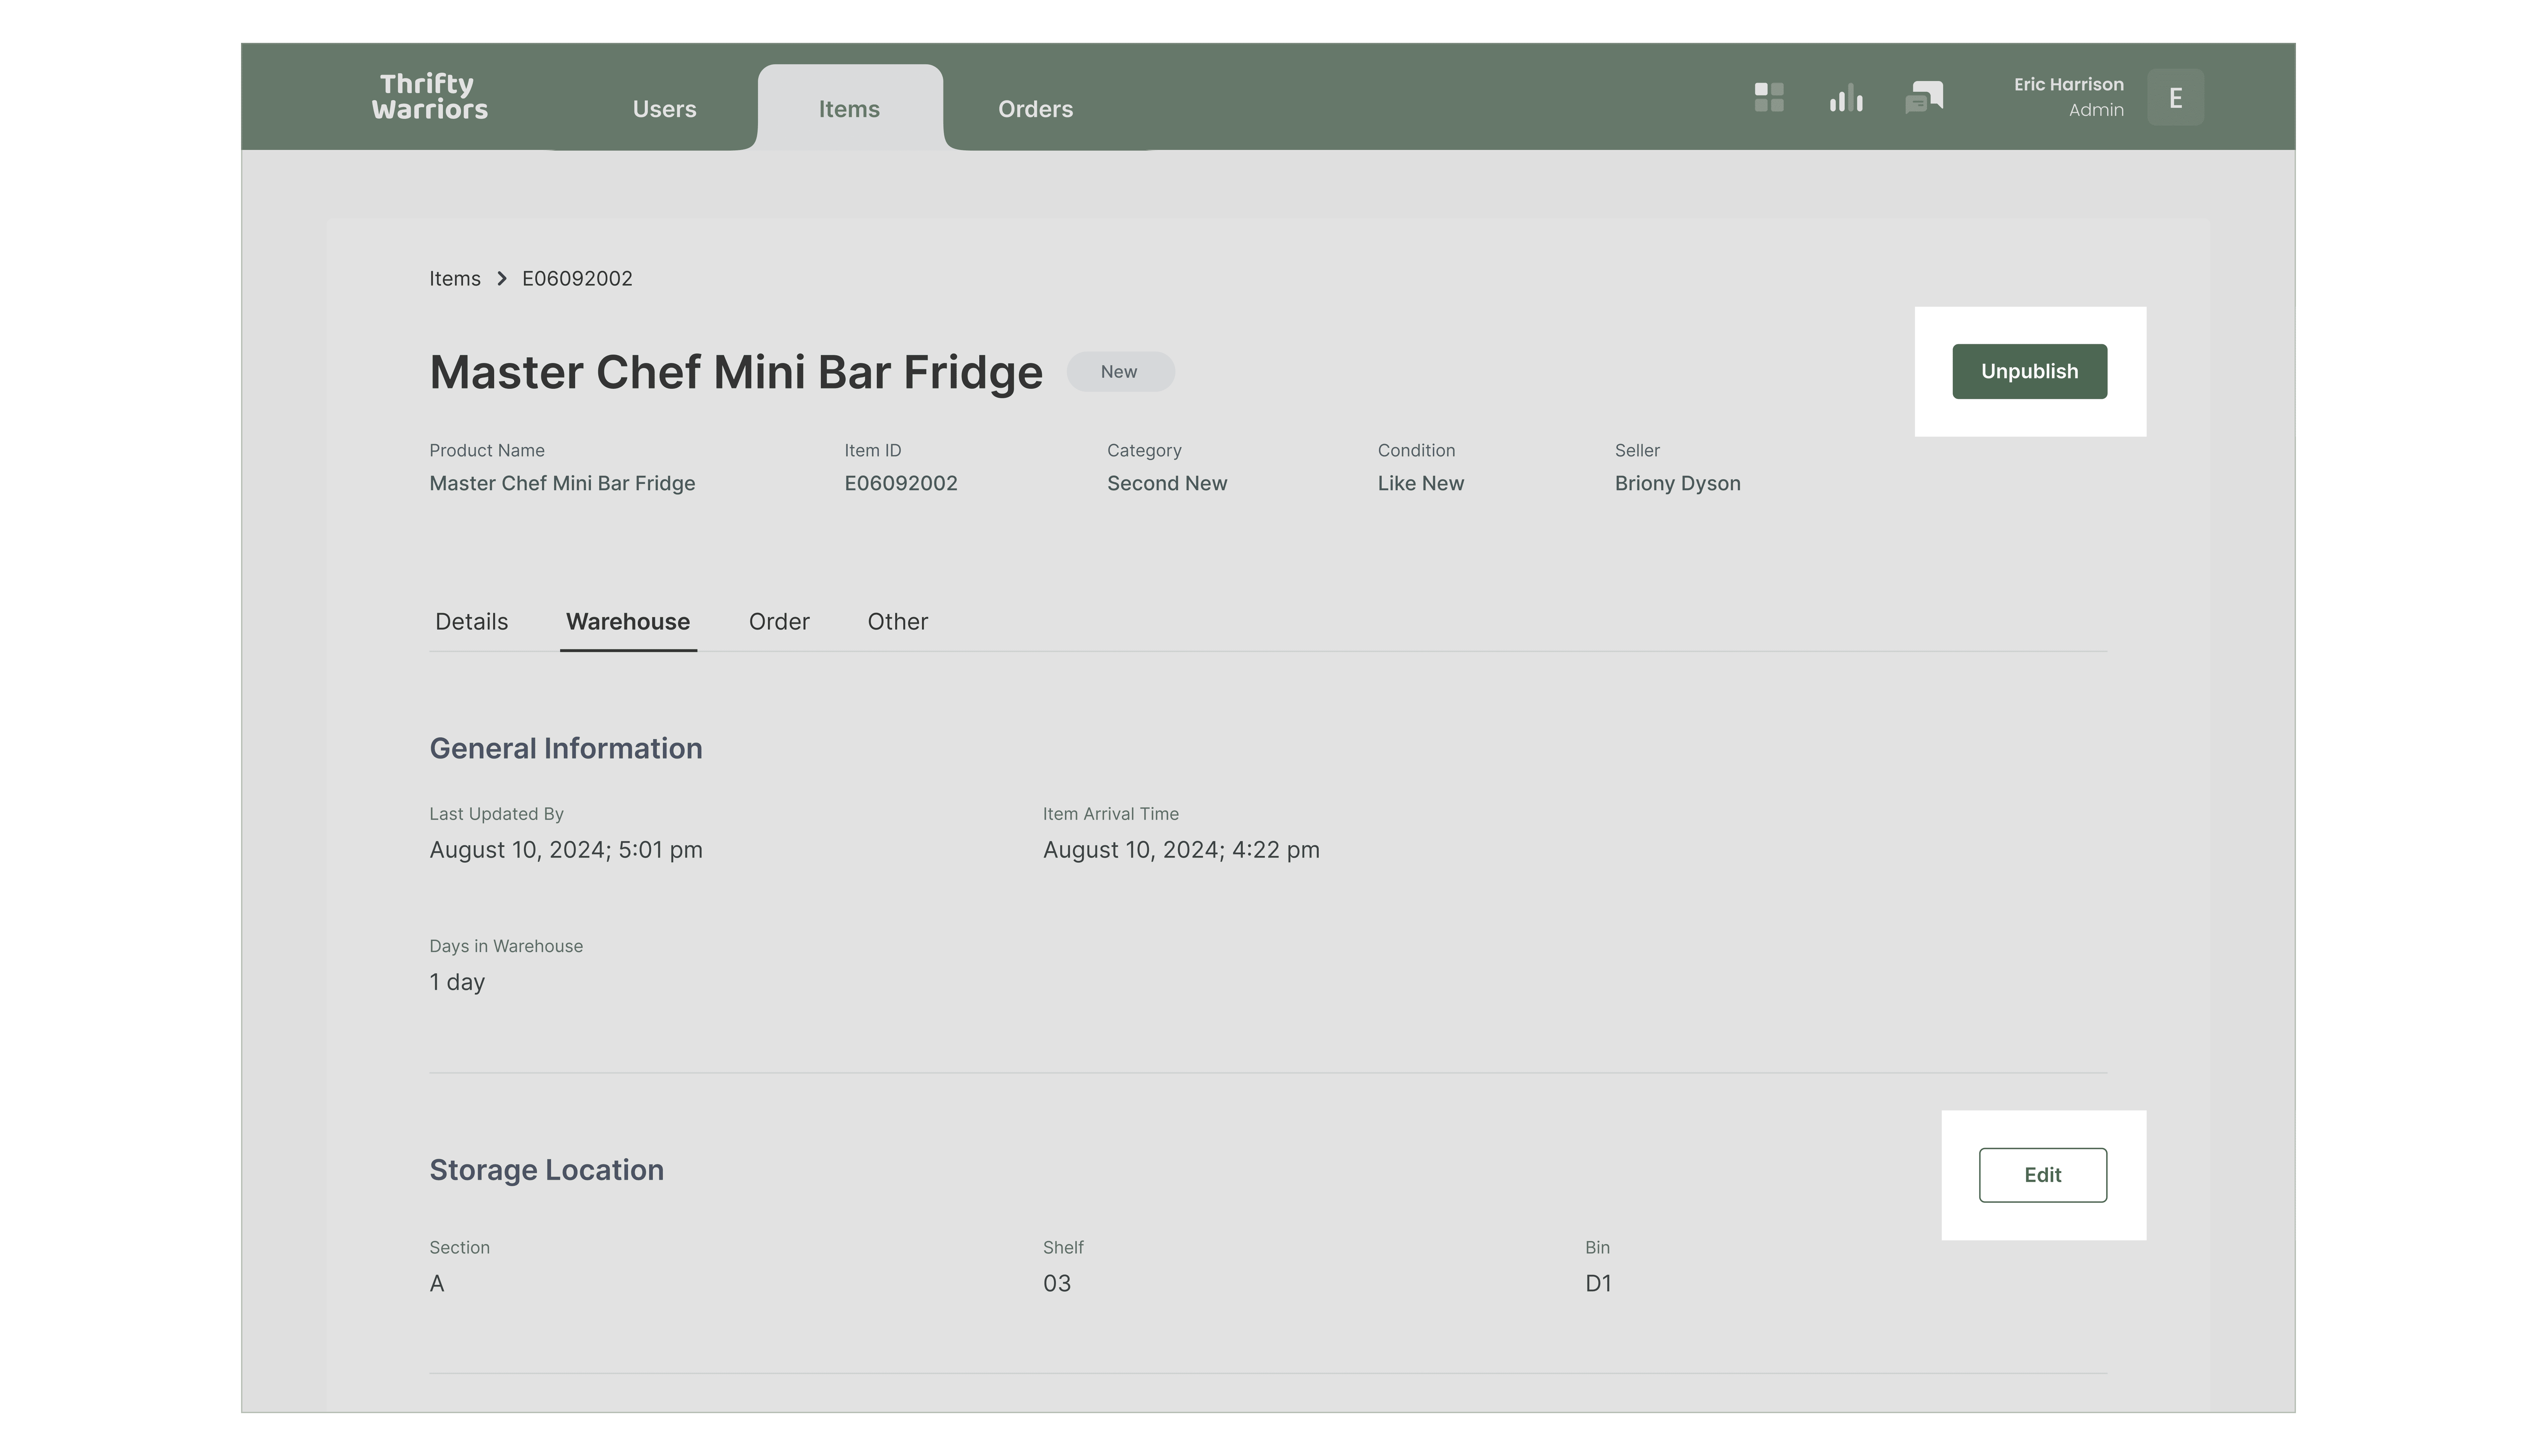This screenshot has width=2537, height=1456.
Task: Click the General Information heading
Action: (566, 749)
